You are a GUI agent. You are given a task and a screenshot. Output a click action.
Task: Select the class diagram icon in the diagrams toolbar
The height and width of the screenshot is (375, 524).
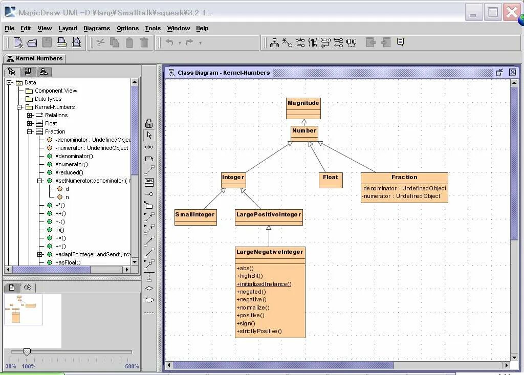click(274, 42)
